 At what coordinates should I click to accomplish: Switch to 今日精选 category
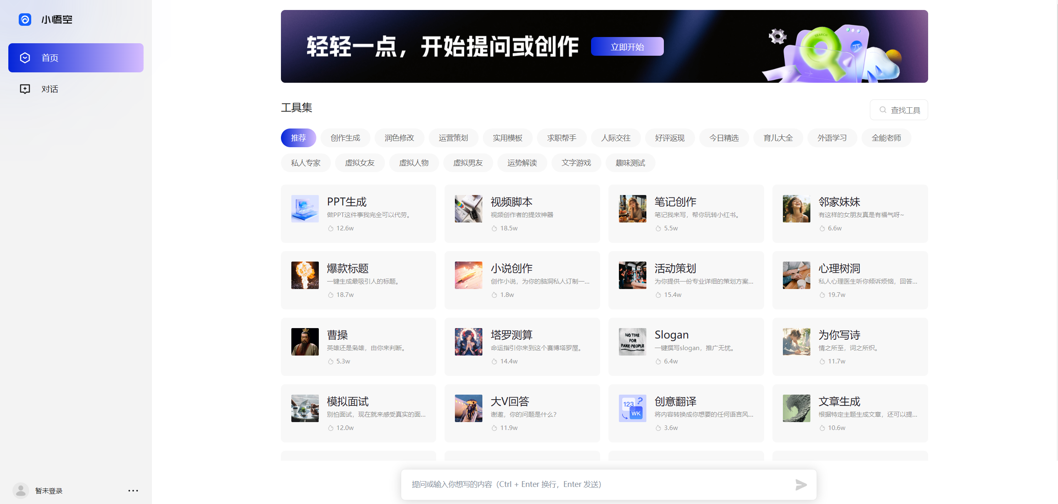(724, 138)
